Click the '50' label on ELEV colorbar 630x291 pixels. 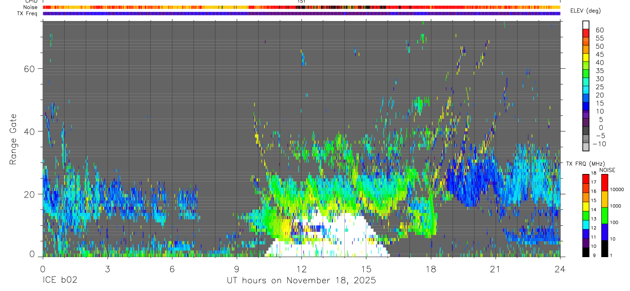click(x=599, y=47)
